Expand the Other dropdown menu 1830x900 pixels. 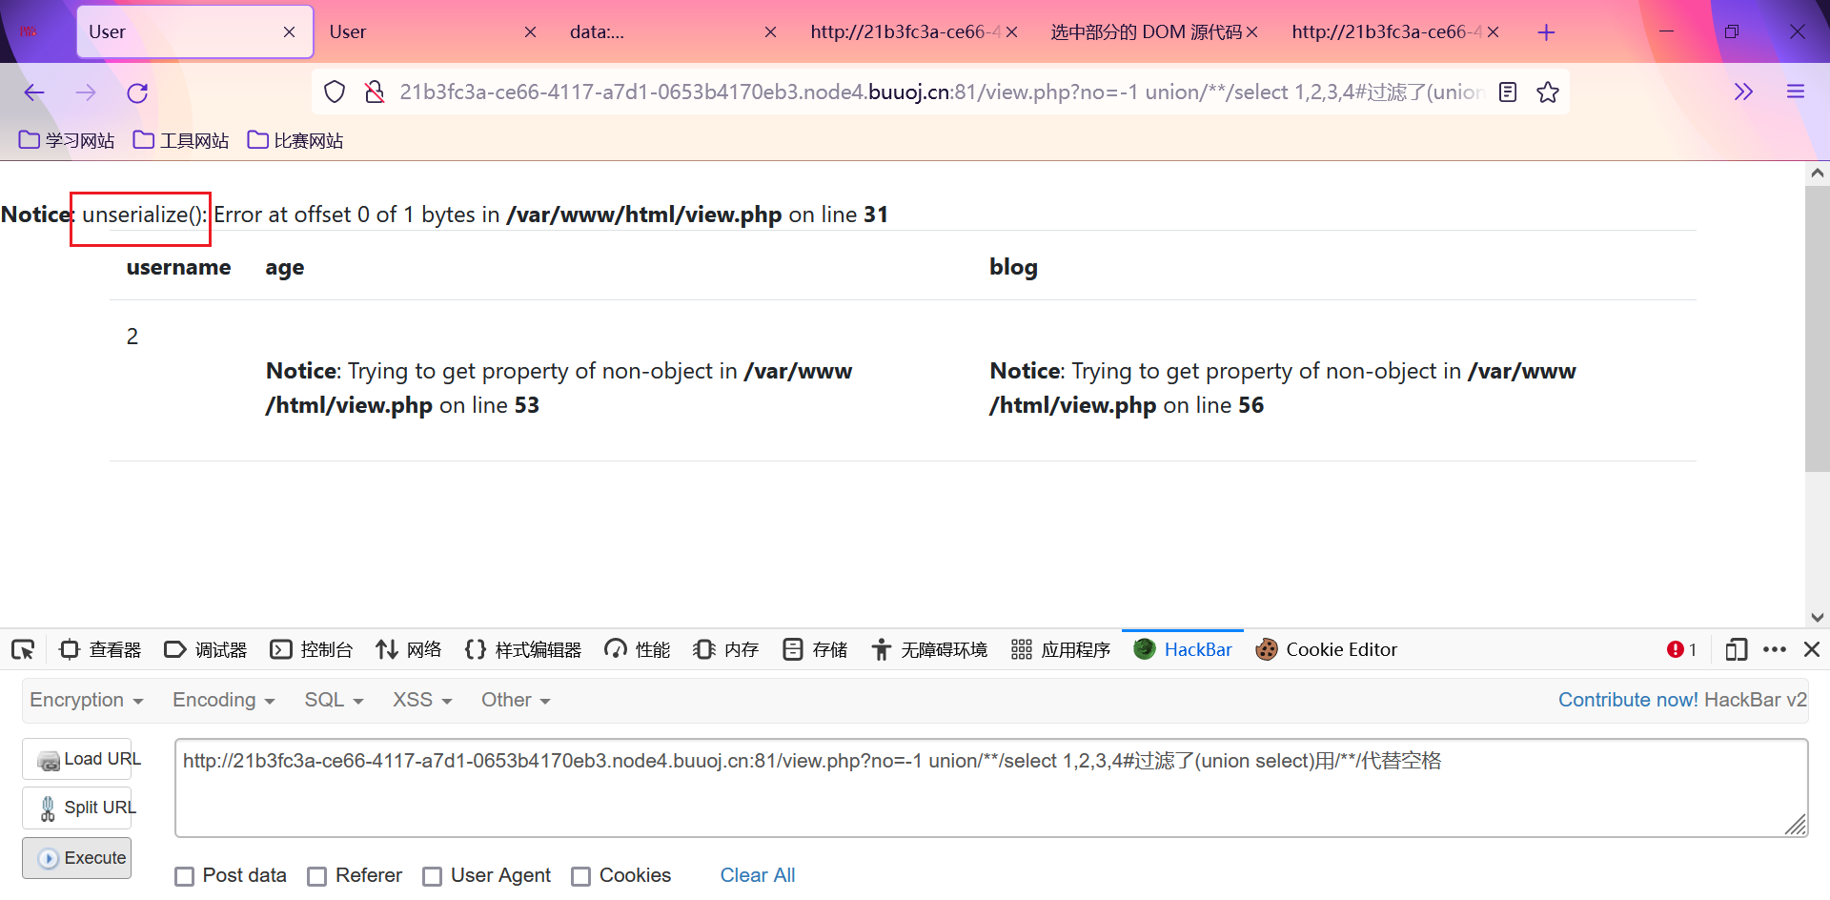point(516,701)
